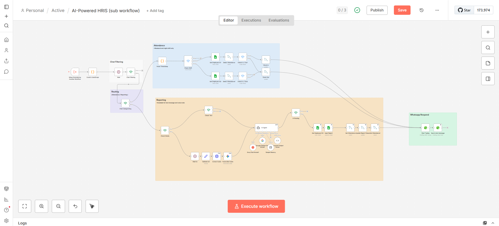Screen dimensions: 499x226
Task: Click Add tag link
Action: click(155, 11)
